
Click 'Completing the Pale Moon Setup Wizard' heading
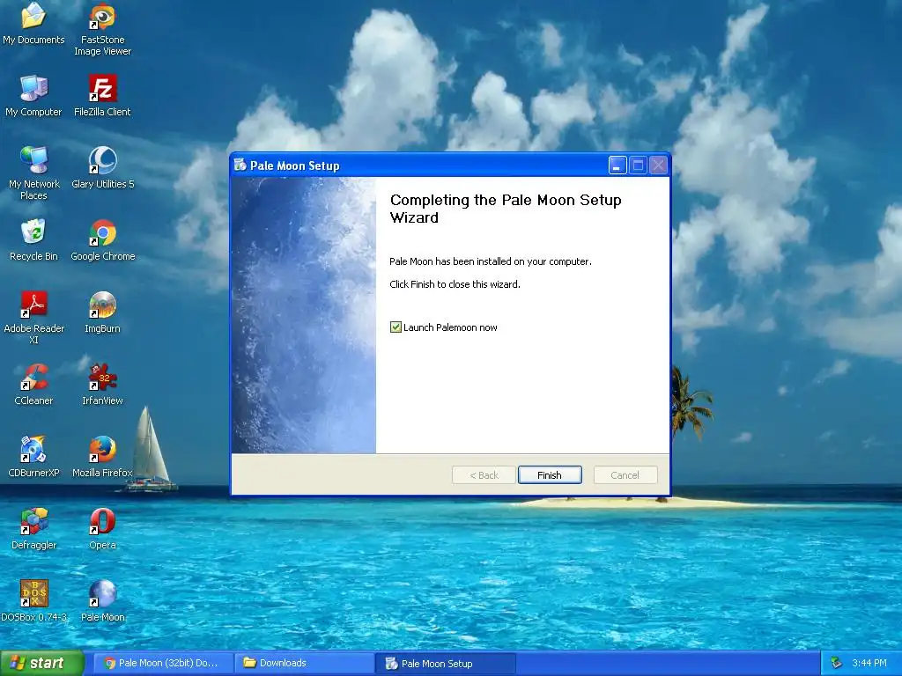pos(506,209)
